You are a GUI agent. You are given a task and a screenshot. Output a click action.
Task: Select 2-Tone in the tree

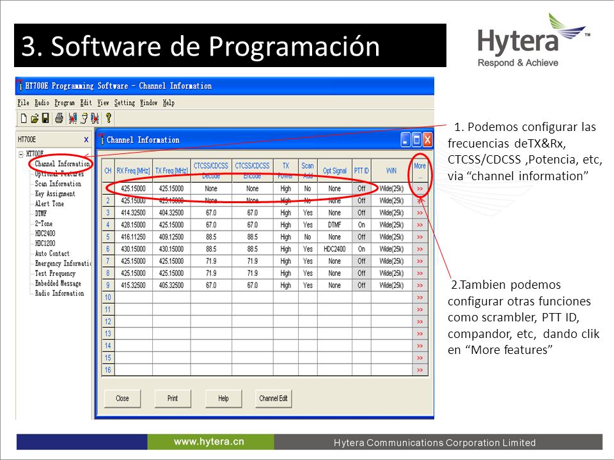click(43, 224)
